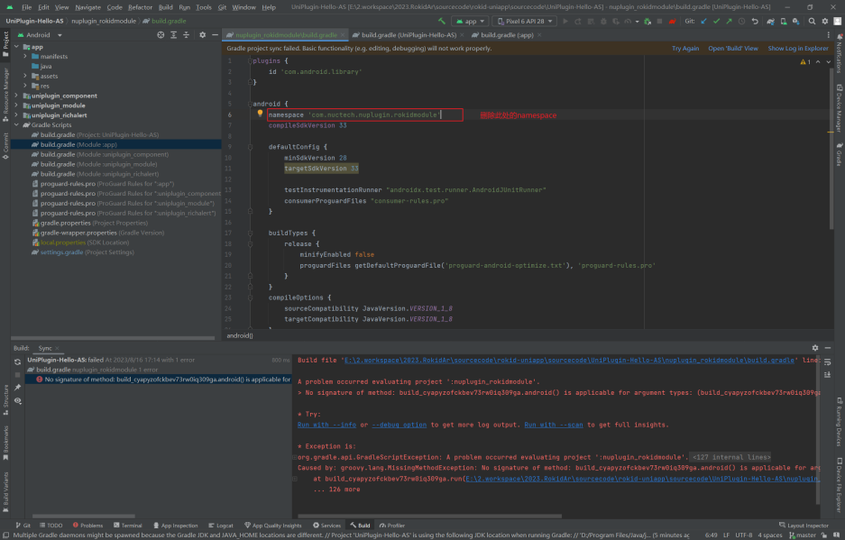Toggle the Build Variants side panel

pyautogui.click(x=5, y=492)
